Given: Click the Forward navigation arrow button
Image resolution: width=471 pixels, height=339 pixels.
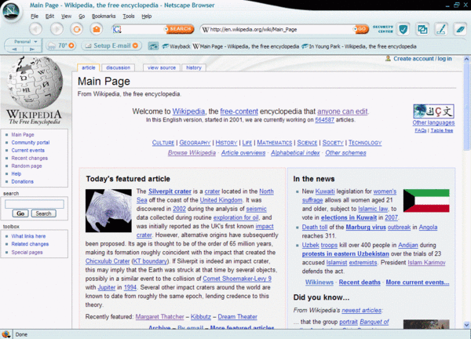Looking at the screenshot, I should tap(57, 29).
